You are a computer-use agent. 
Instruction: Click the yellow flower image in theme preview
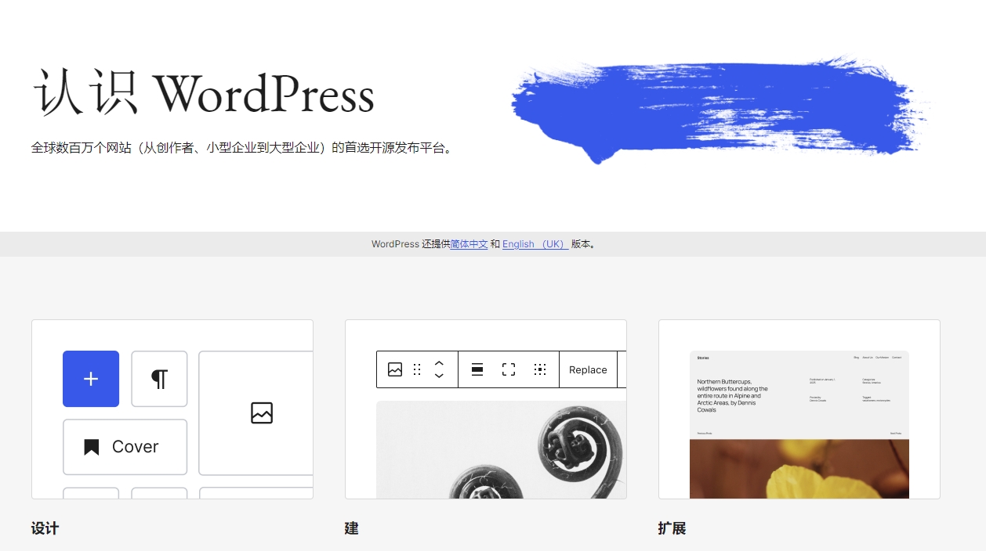(799, 469)
